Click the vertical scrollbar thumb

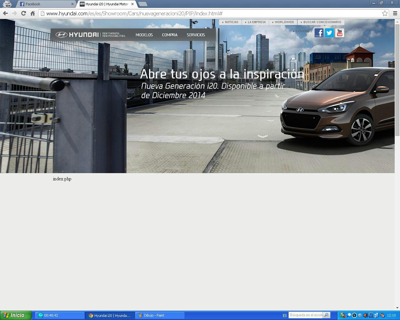397,80
